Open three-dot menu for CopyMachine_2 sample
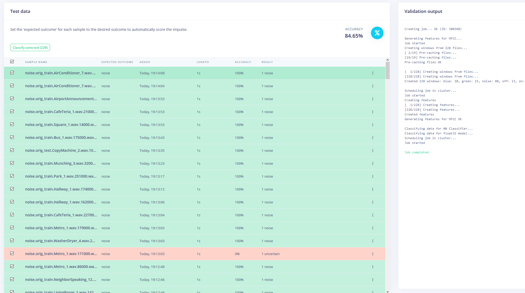 372,151
